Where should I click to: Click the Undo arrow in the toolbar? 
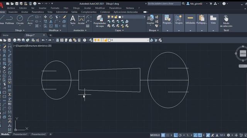coord(43,40)
